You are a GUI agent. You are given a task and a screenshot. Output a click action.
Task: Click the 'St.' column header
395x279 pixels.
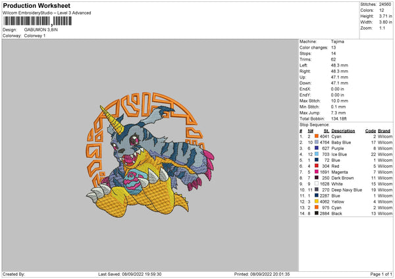tap(327, 131)
